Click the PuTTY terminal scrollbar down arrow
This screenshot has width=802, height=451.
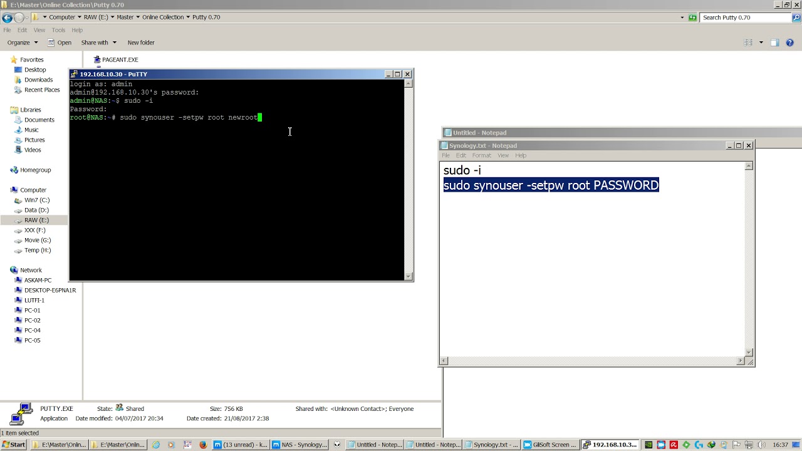(x=409, y=276)
